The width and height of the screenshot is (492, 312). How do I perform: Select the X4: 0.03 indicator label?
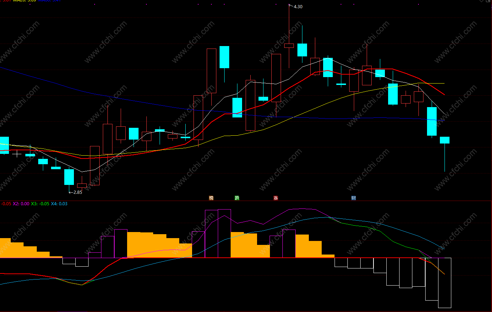click(59, 204)
